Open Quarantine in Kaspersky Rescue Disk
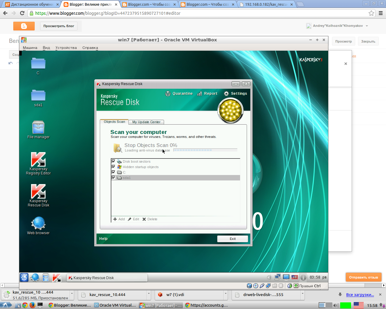The image size is (386, 309). click(179, 94)
